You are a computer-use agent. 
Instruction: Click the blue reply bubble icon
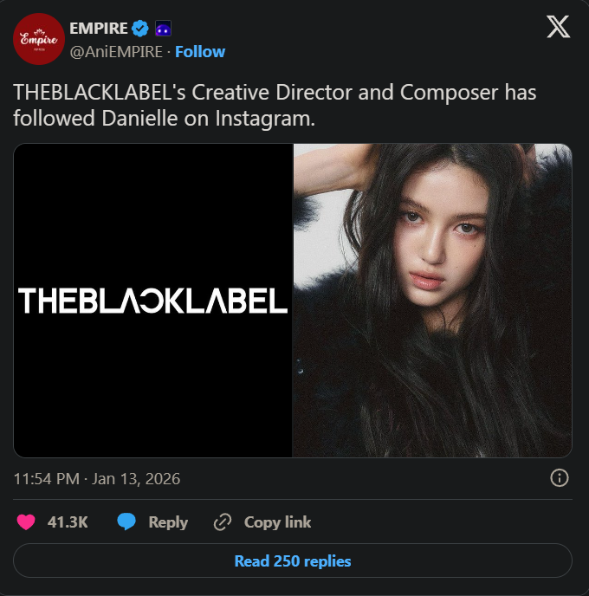(x=126, y=521)
